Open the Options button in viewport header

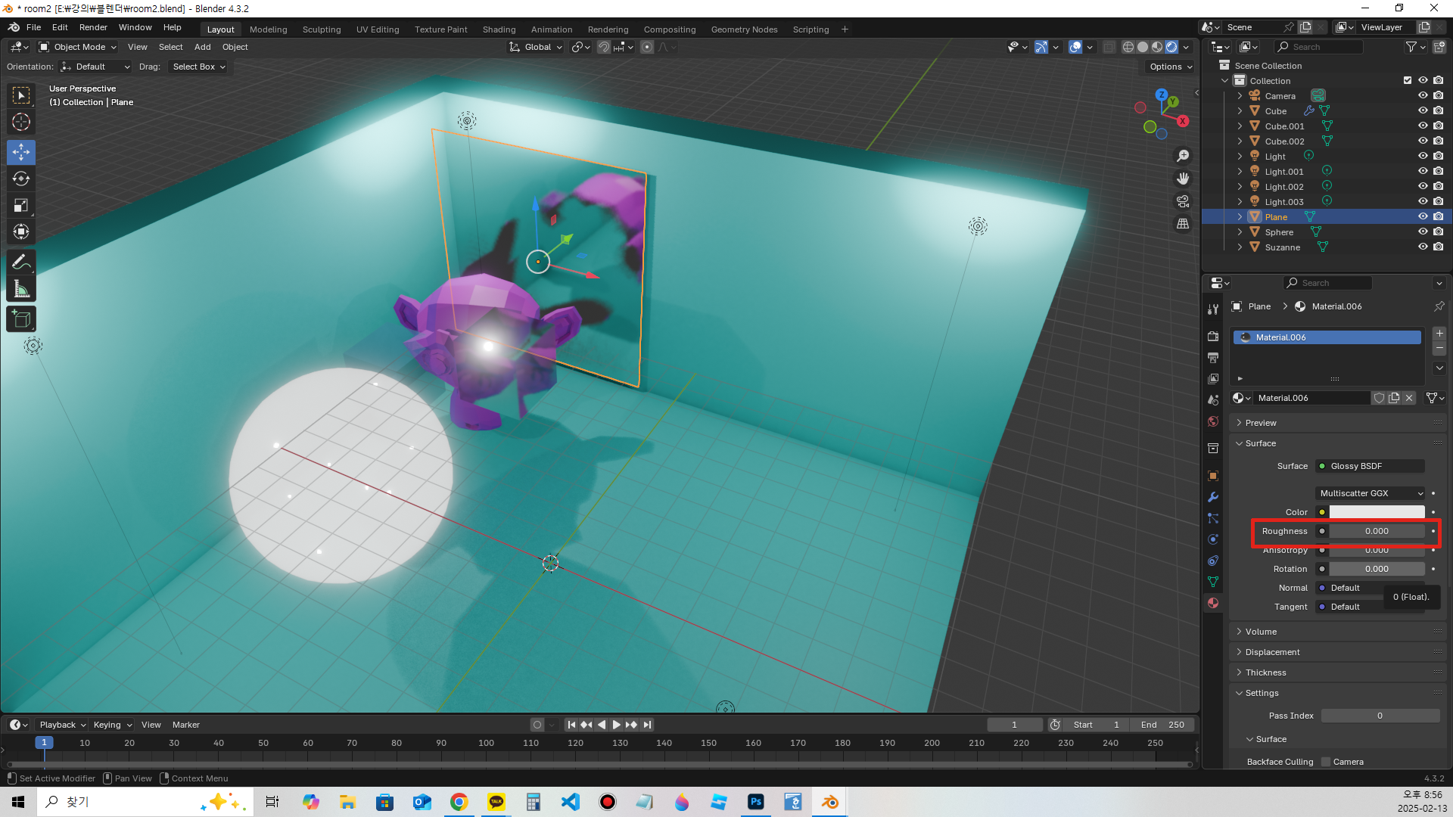tap(1170, 67)
